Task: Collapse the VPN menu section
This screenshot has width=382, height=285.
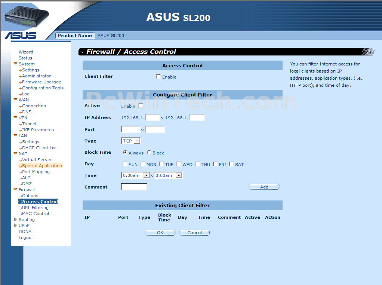Action: click(15, 118)
